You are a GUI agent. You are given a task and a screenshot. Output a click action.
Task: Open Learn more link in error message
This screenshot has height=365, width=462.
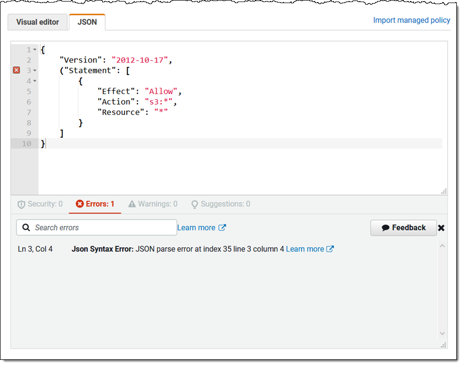(x=304, y=249)
